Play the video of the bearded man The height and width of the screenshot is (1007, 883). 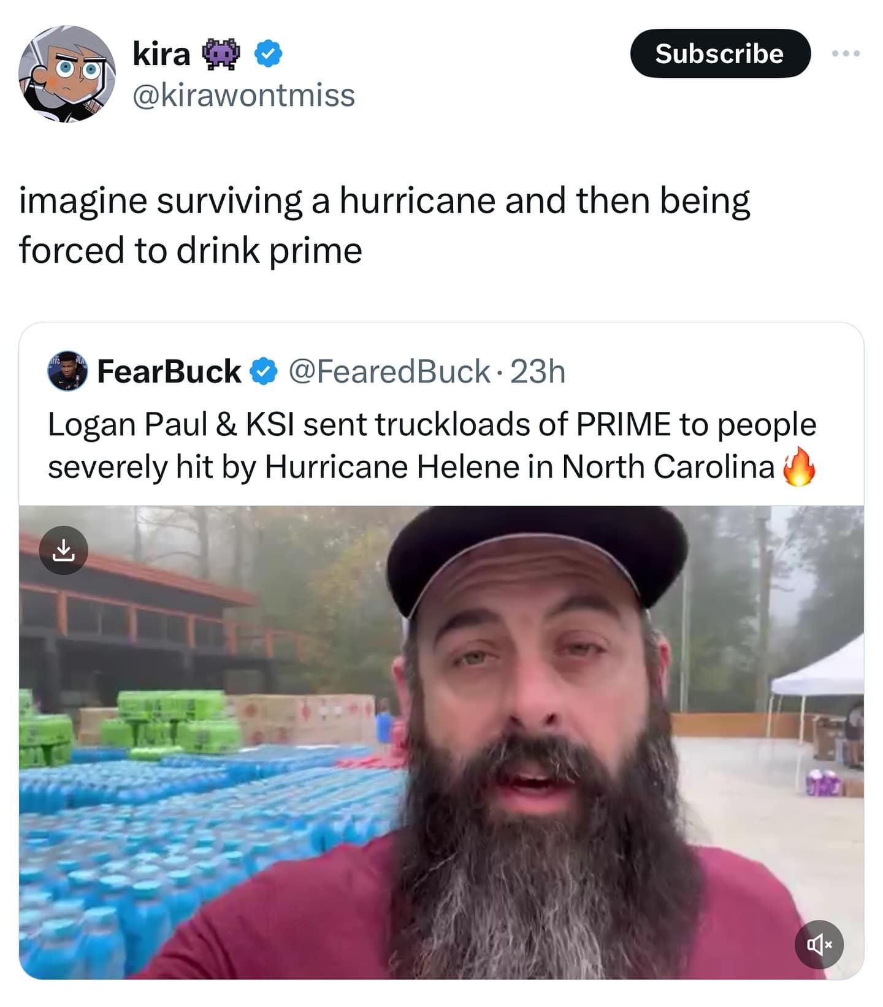(442, 742)
